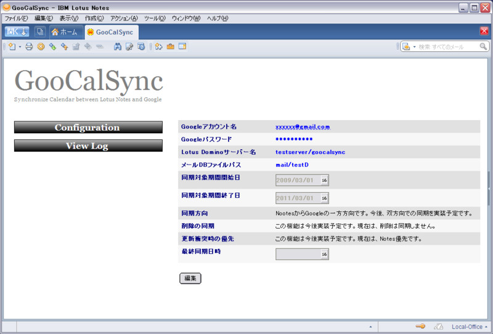Open the 作成(C) menu
Viewport: 493px width, 334px height.
[94, 18]
